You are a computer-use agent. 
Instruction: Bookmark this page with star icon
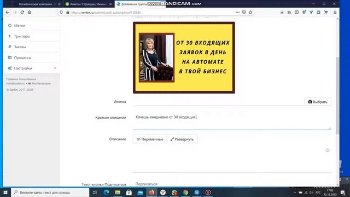(250, 12)
